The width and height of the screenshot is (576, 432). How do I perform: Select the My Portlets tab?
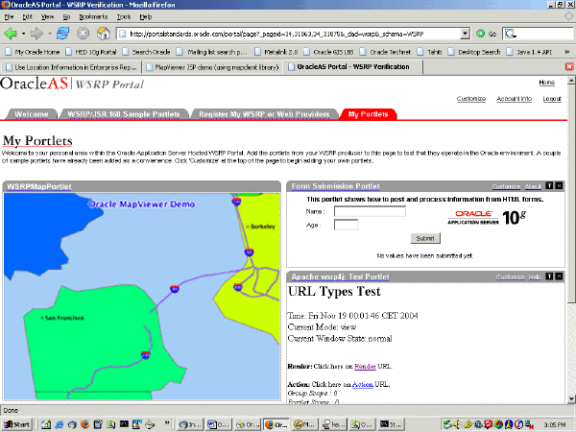pyautogui.click(x=368, y=114)
